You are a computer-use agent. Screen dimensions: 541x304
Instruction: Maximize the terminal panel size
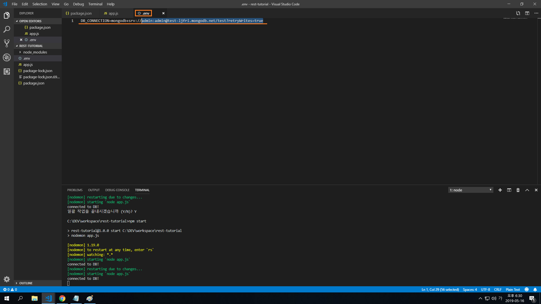527,190
